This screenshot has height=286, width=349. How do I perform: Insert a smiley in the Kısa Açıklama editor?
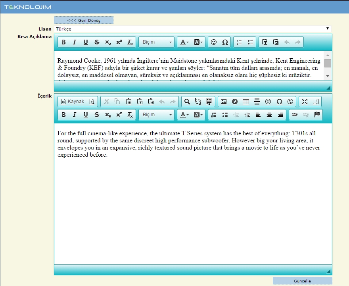(x=214, y=42)
